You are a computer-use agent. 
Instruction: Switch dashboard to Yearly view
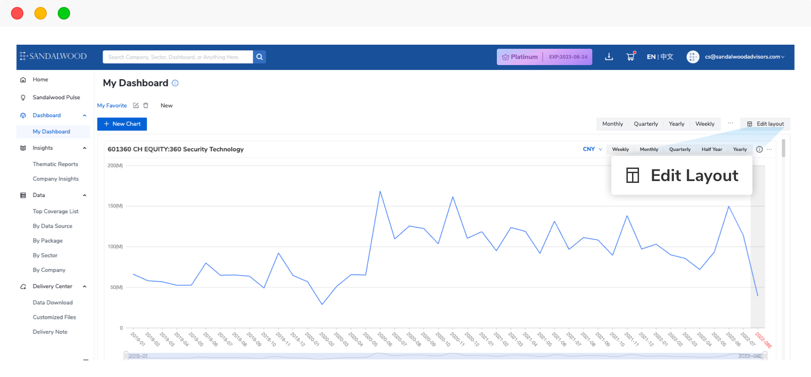coord(677,124)
